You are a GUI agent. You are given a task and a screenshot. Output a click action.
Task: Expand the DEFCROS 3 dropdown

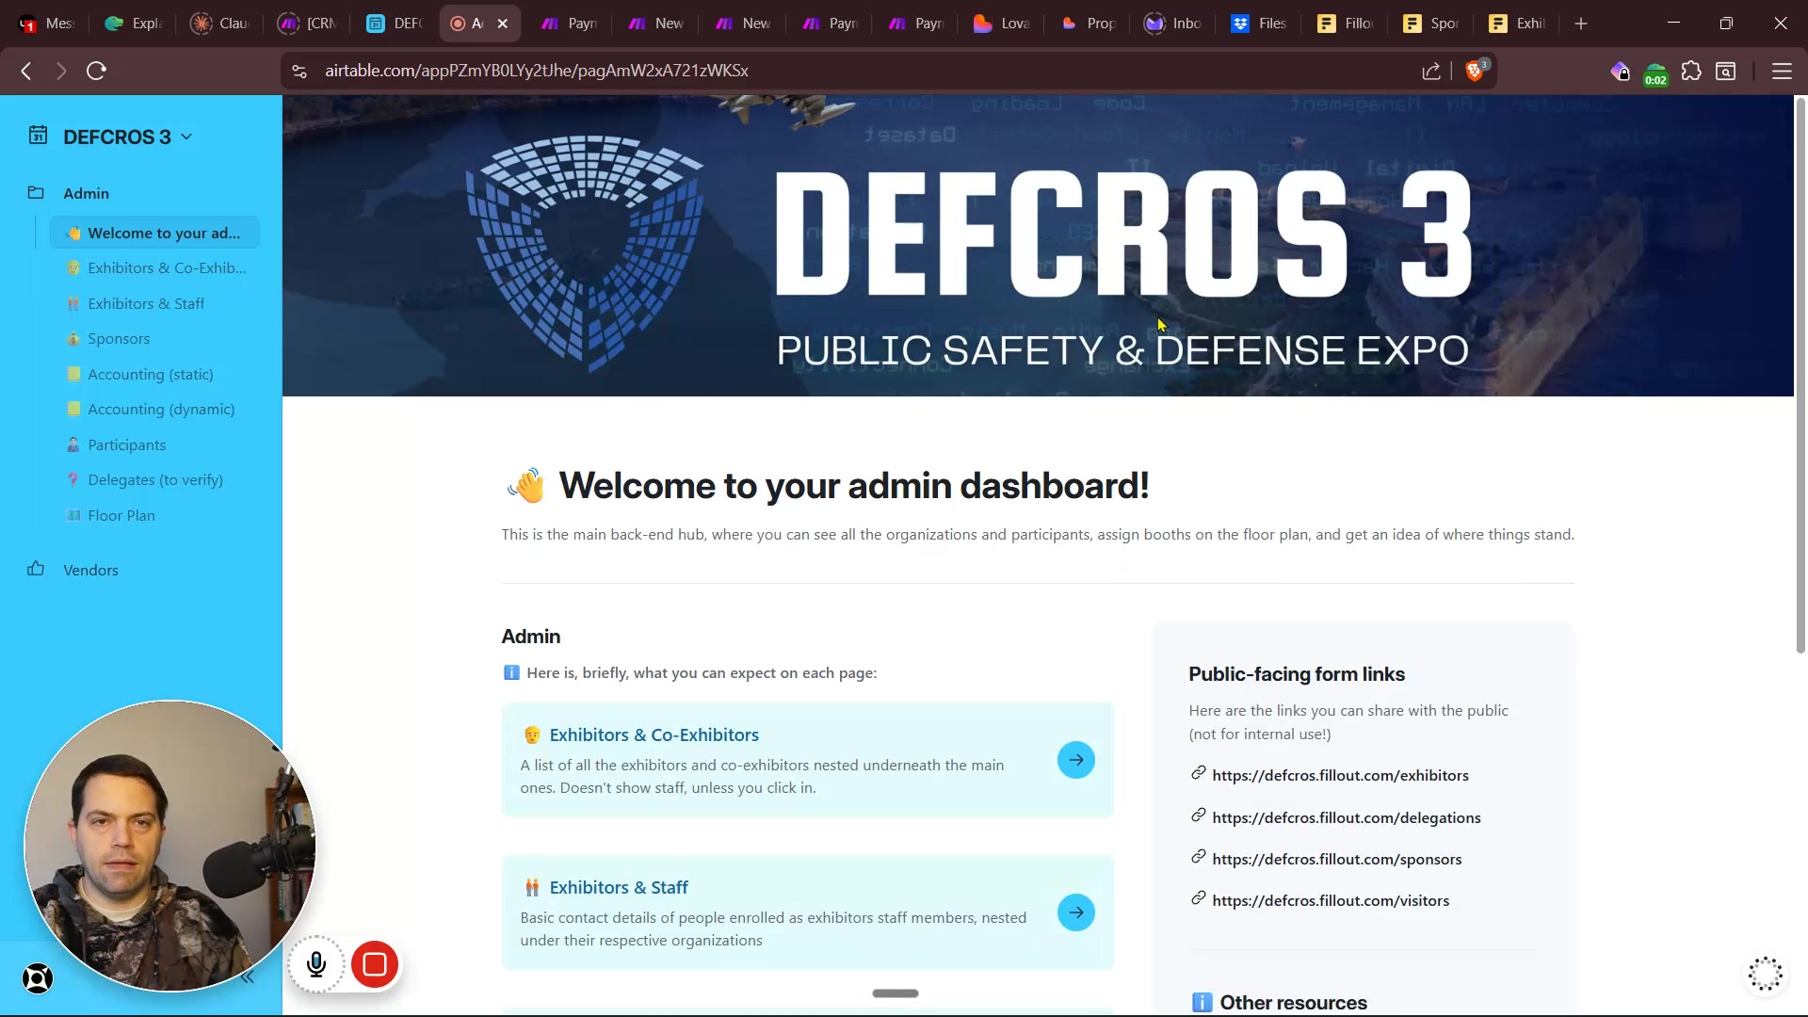[x=186, y=137]
